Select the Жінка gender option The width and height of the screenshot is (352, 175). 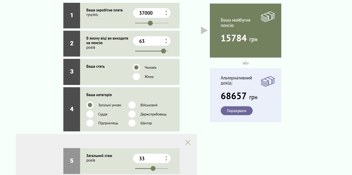pyautogui.click(x=136, y=77)
